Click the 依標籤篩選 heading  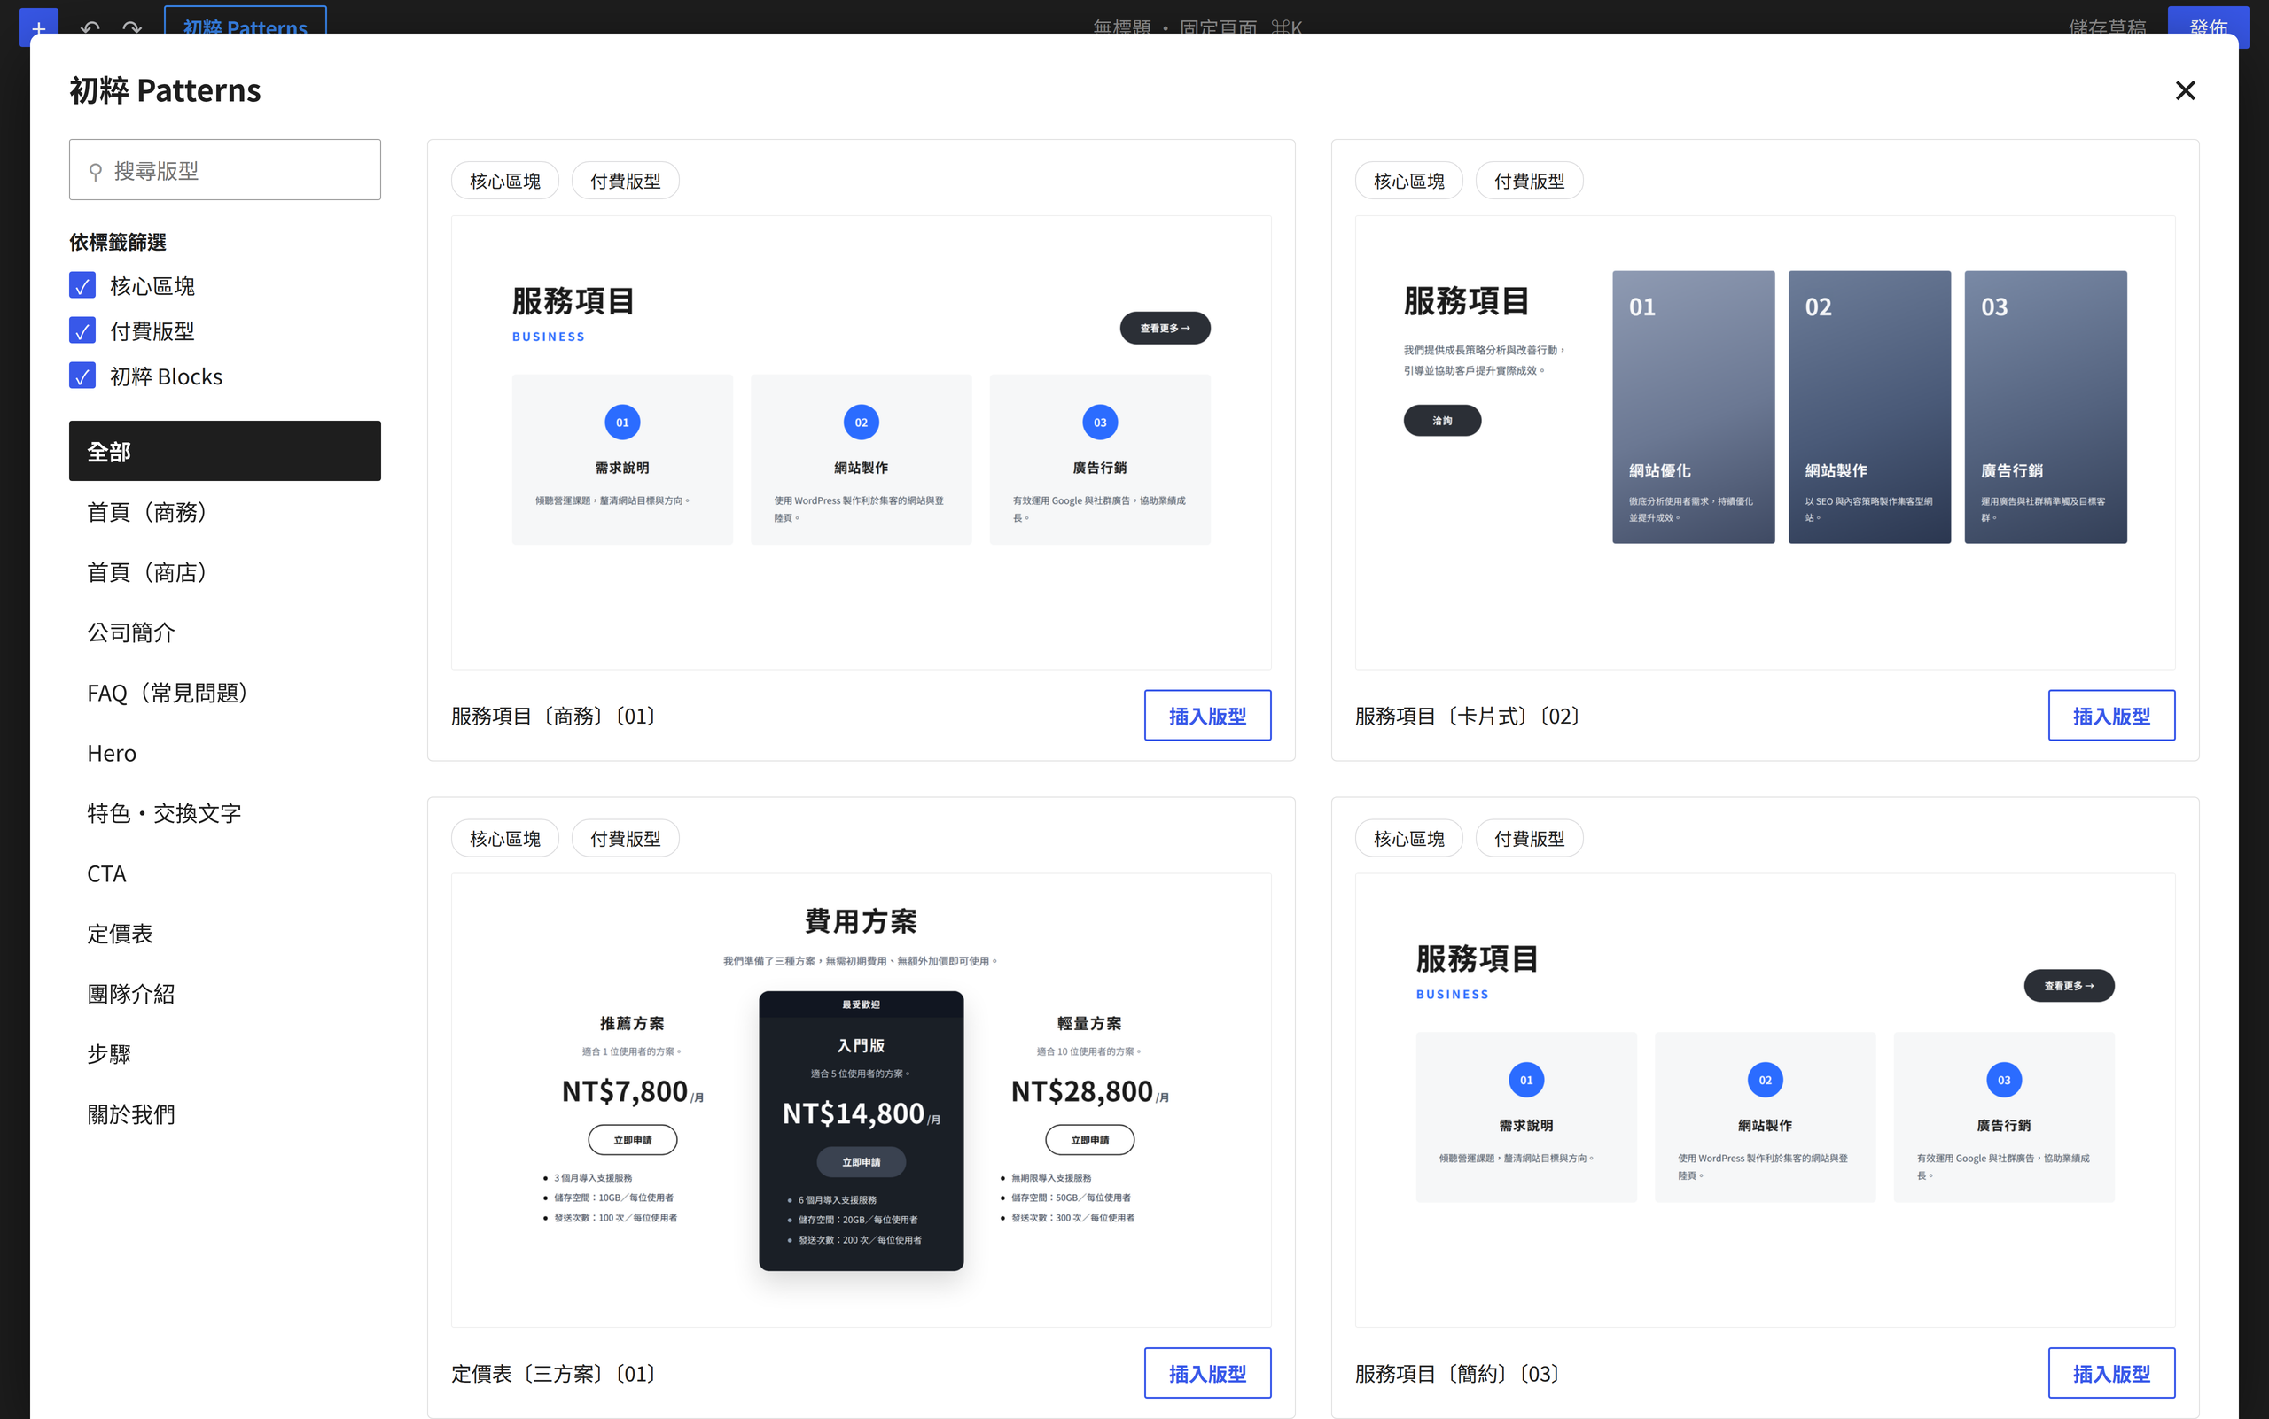click(x=117, y=242)
